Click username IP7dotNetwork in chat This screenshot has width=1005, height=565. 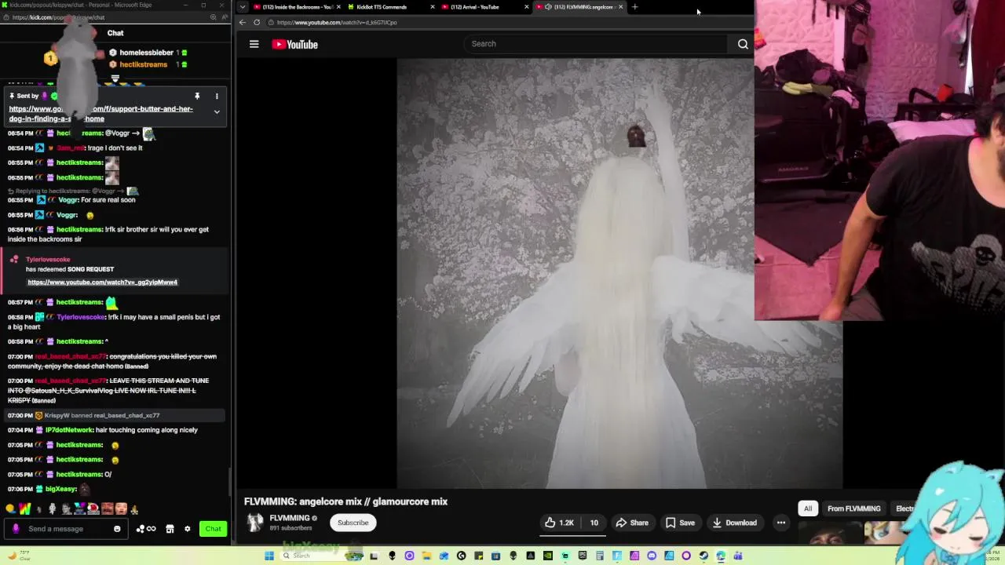pyautogui.click(x=69, y=430)
